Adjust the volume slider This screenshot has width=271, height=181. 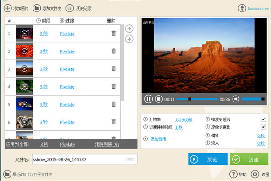tap(253, 99)
